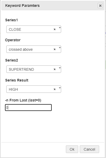Click the -n From Last label
This screenshot has height=158, width=106.
click(x=23, y=100)
